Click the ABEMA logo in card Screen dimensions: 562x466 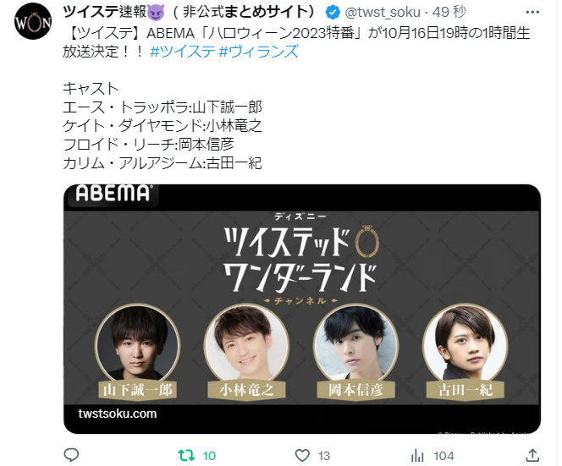click(113, 194)
